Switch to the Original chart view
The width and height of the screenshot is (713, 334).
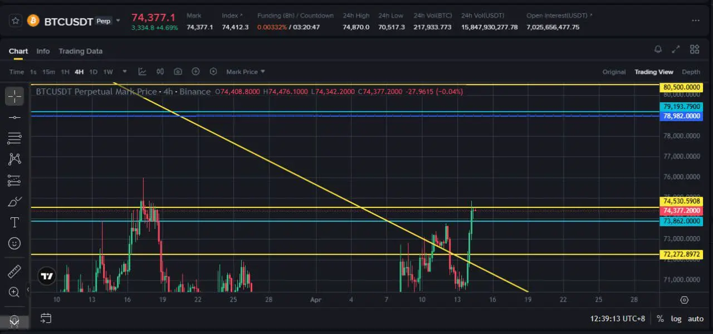(614, 72)
